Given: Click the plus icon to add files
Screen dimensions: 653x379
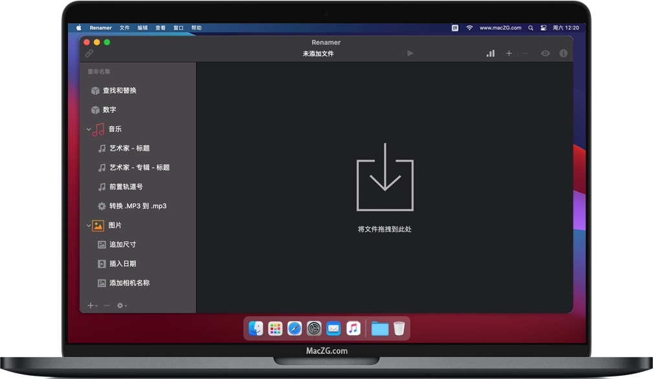Looking at the screenshot, I should (x=509, y=54).
